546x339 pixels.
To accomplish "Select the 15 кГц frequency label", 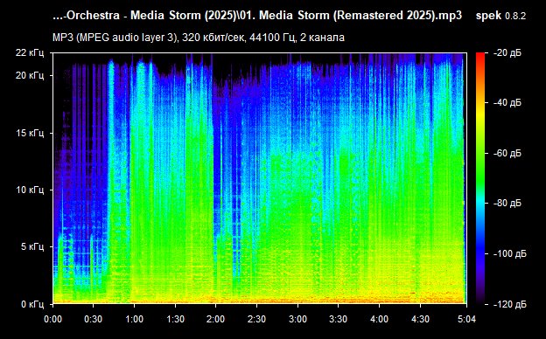I will pyautogui.click(x=30, y=133).
